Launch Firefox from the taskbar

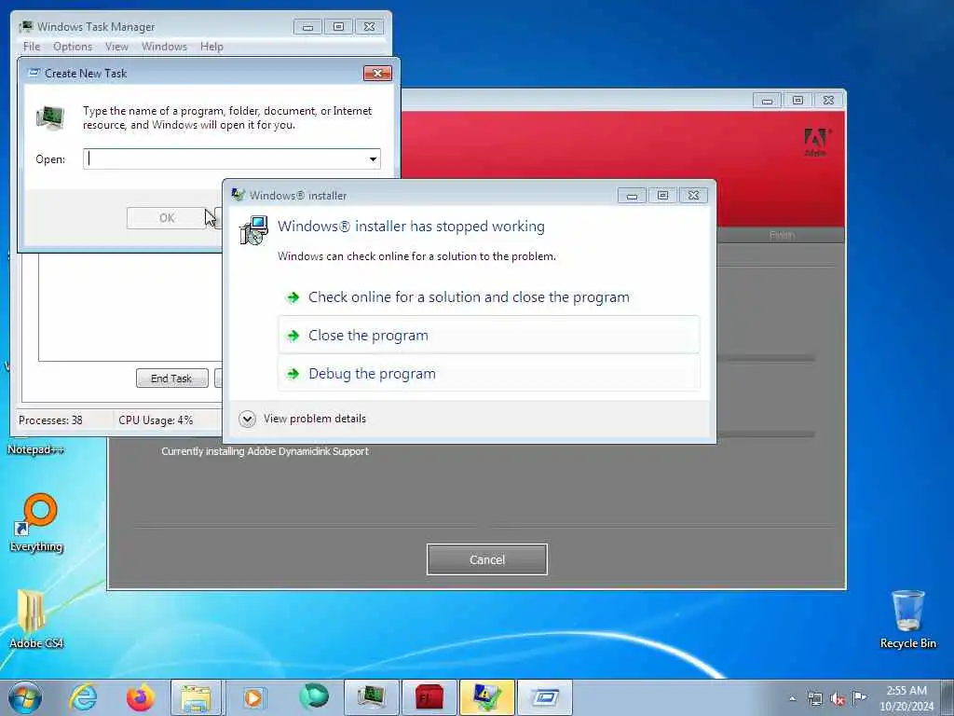[140, 697]
